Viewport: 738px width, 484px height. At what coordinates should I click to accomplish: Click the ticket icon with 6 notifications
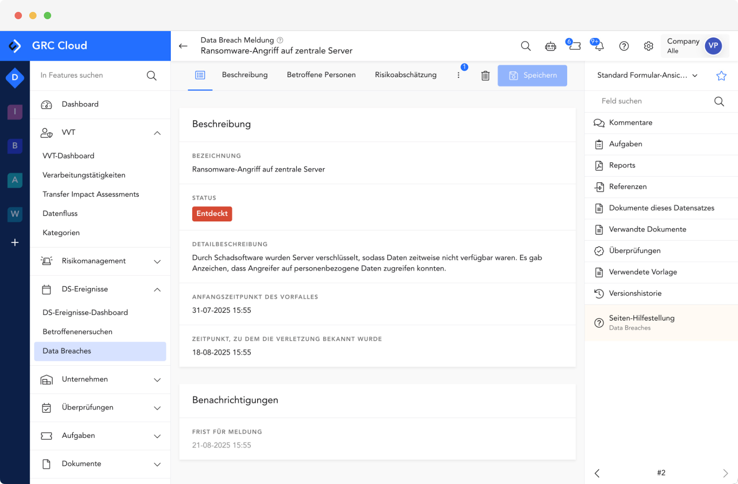coord(574,46)
